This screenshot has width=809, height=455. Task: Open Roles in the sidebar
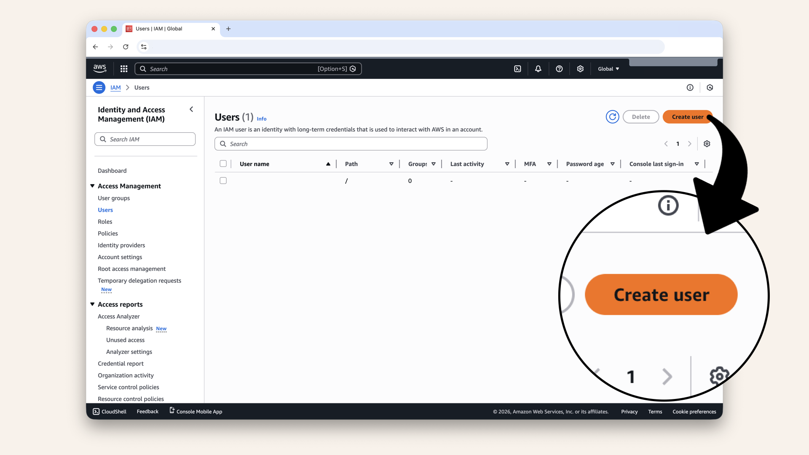[x=105, y=222]
